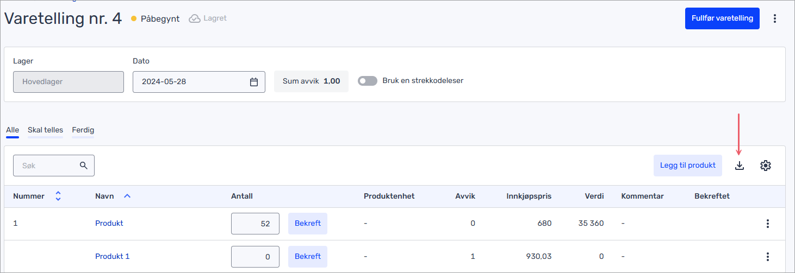Open row menu for Produkt
Viewport: 795px width, 273px height.
tap(767, 224)
